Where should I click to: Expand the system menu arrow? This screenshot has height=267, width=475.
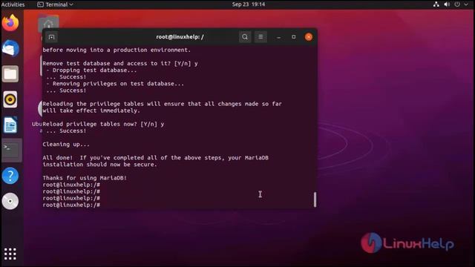coord(466,4)
